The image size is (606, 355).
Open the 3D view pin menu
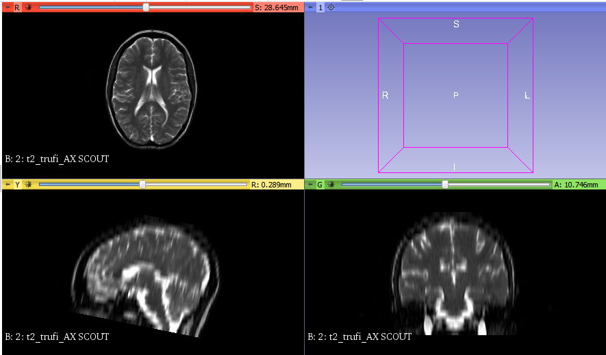[x=310, y=8]
